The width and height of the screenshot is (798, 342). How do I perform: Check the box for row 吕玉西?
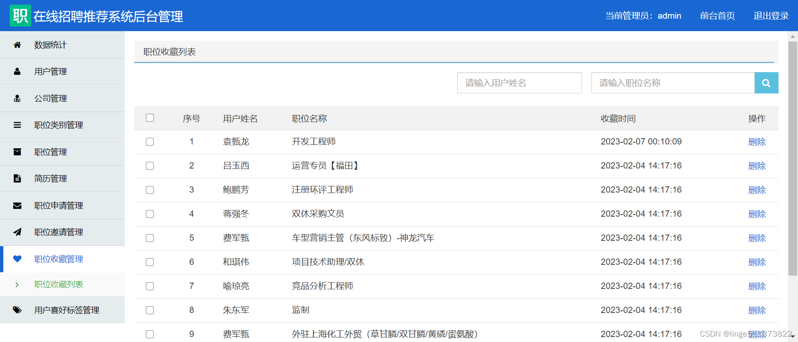tap(150, 166)
